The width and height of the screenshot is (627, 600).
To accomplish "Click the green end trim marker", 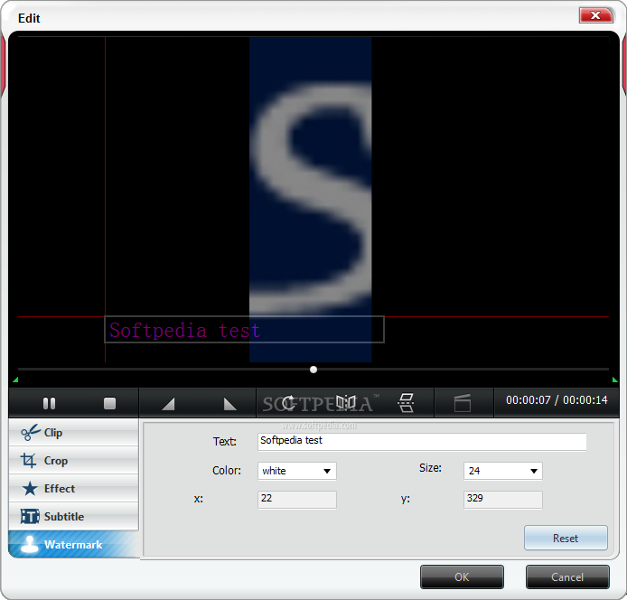I will click(x=615, y=380).
